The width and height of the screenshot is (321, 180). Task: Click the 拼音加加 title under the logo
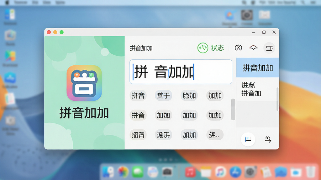click(84, 113)
